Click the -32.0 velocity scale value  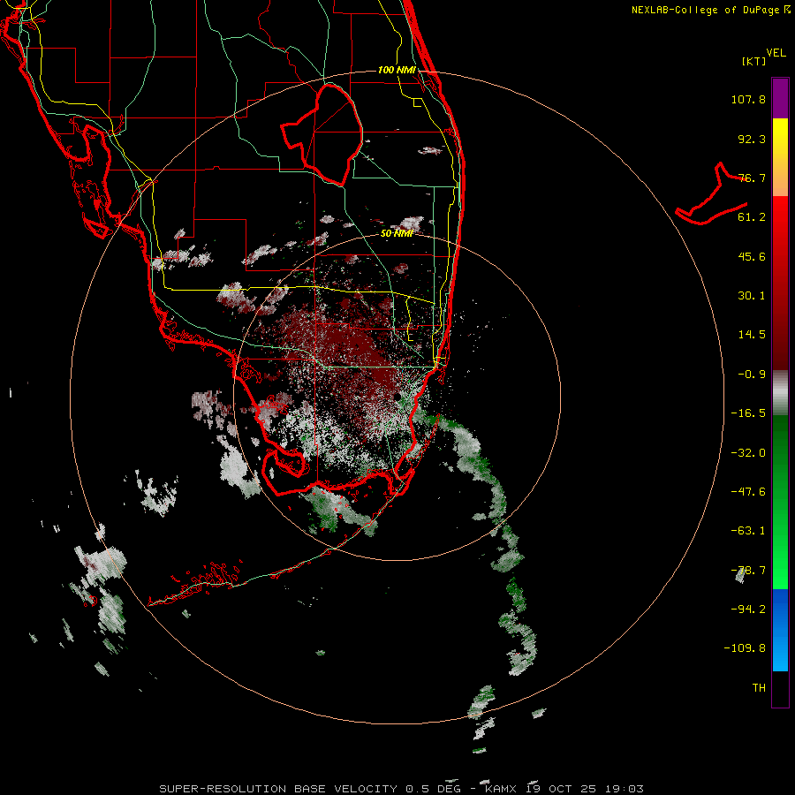pyautogui.click(x=748, y=453)
